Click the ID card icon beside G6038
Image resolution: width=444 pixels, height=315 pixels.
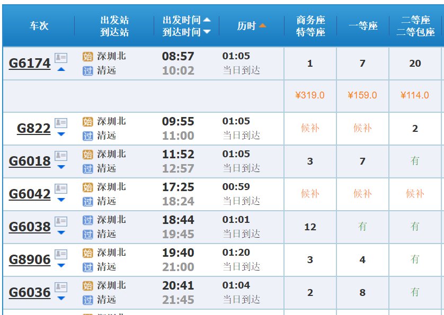click(x=61, y=221)
